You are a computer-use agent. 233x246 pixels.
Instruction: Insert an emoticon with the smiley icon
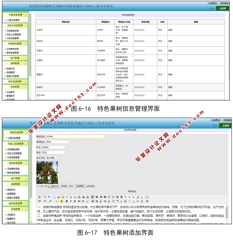coord(121,201)
